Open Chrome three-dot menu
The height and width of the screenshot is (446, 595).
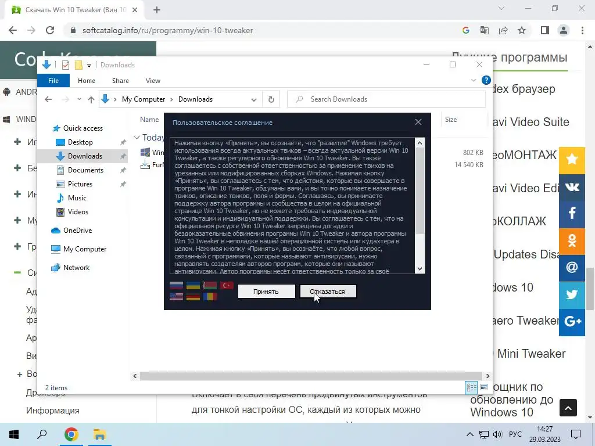(582, 30)
